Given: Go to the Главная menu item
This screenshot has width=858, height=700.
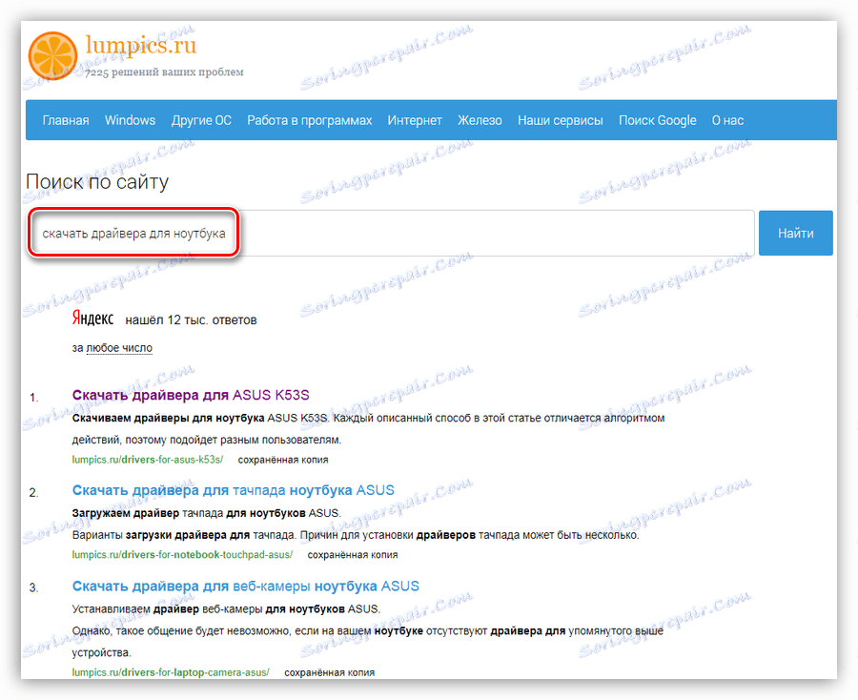Looking at the screenshot, I should [66, 120].
